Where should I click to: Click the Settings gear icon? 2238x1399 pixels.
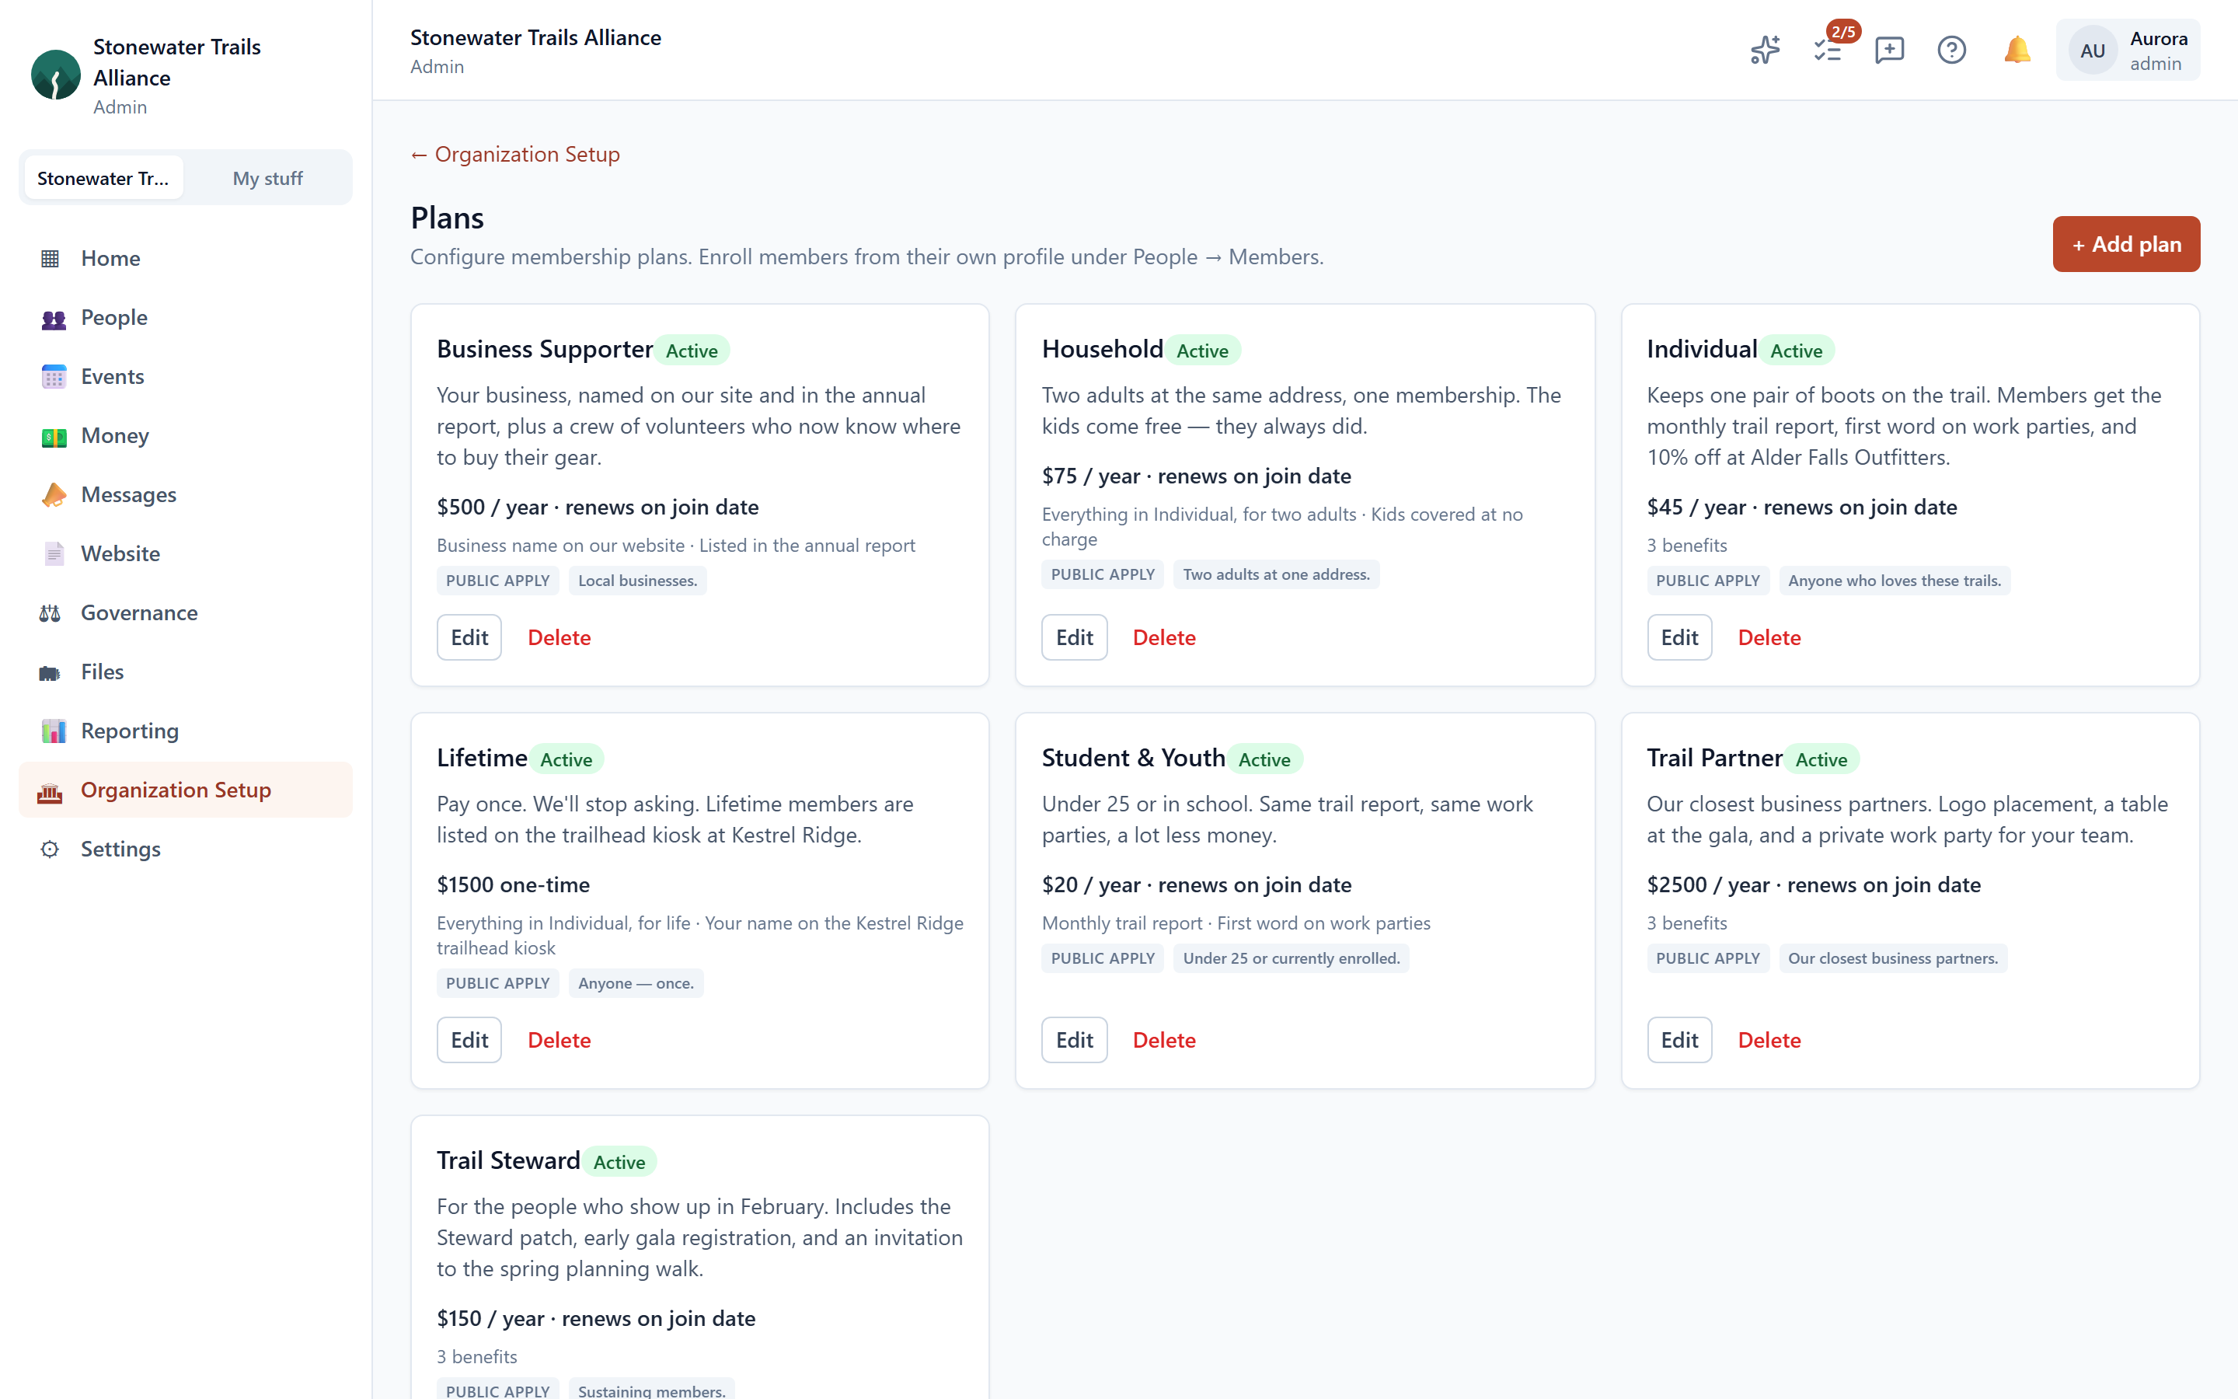click(50, 849)
